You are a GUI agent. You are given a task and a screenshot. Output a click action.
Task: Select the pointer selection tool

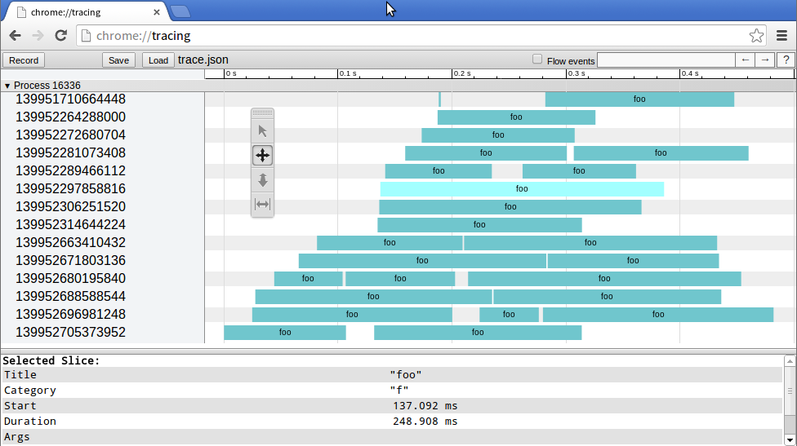(262, 131)
